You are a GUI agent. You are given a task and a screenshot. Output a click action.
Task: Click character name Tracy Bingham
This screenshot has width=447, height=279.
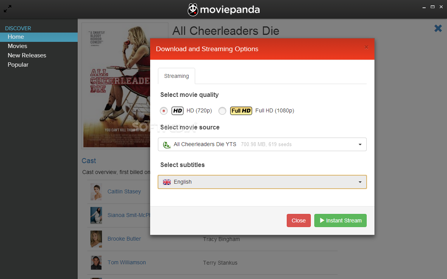[221, 239]
